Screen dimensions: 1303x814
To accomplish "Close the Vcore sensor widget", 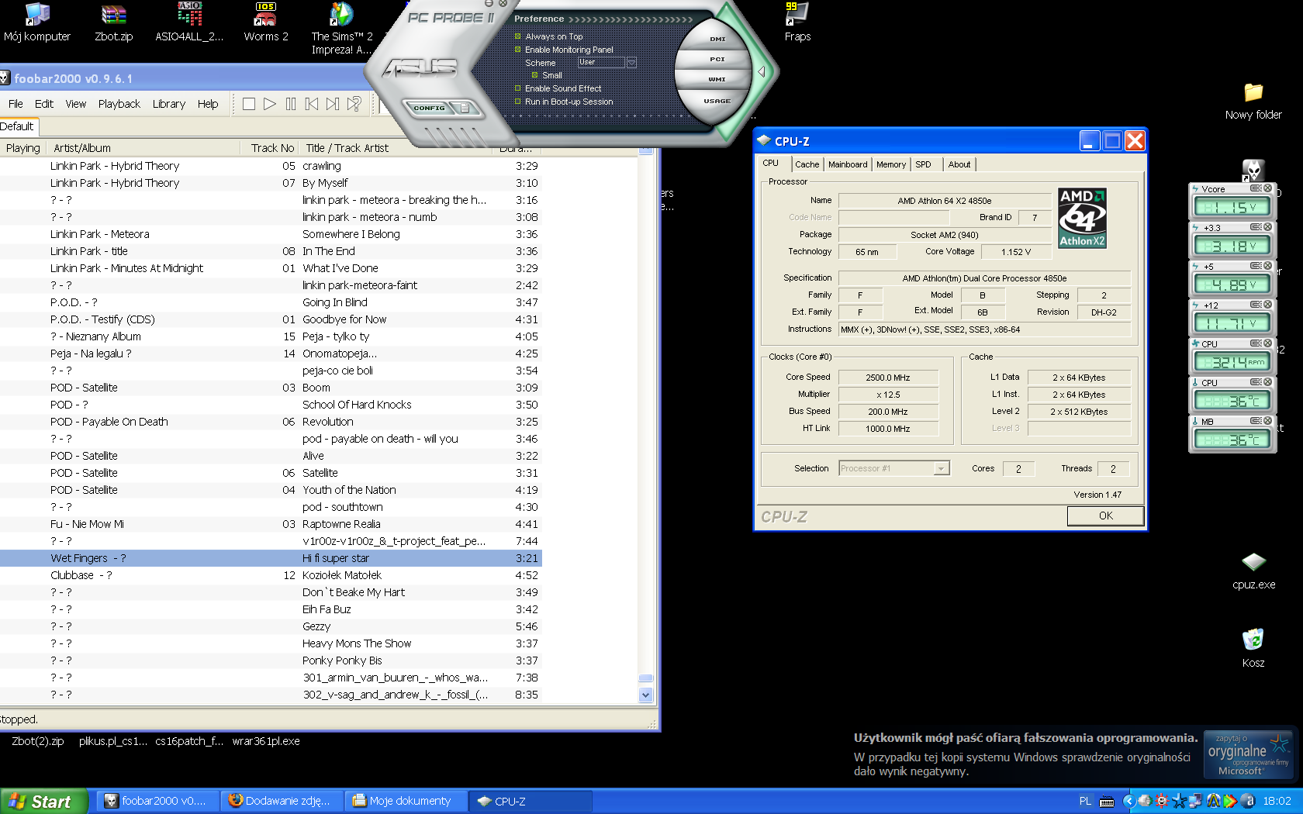I will [x=1267, y=188].
